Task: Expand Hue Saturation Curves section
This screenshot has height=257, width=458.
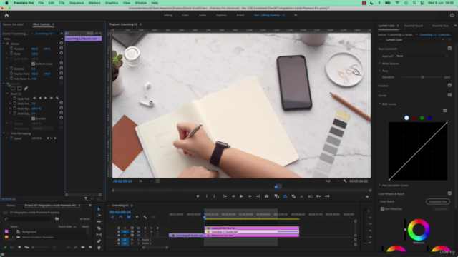Action: [380, 185]
